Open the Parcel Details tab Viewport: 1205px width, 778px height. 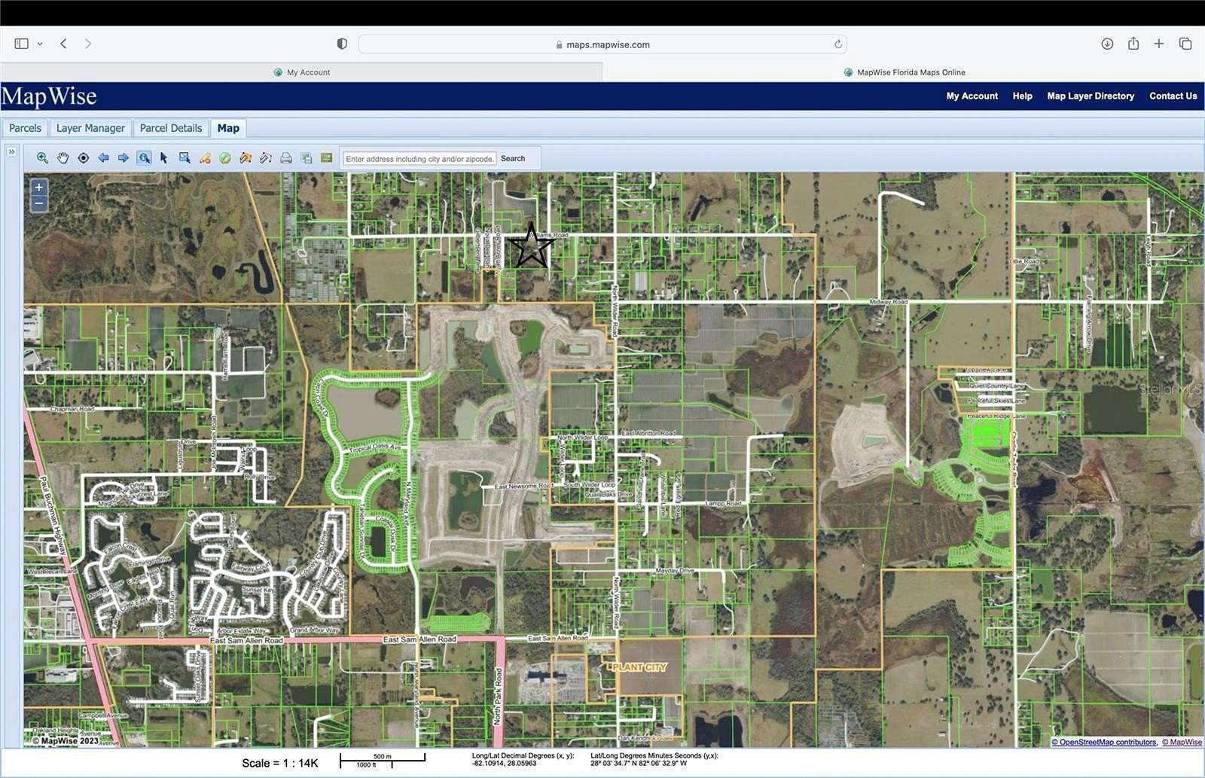(170, 128)
